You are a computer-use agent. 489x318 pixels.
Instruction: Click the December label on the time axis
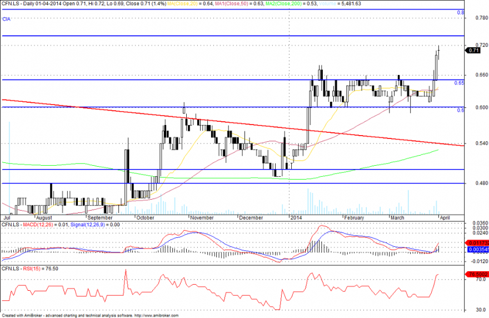(x=251, y=217)
